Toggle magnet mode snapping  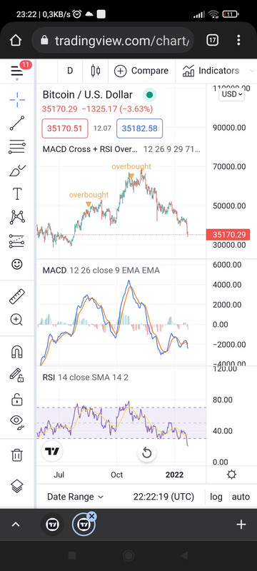[x=17, y=352]
